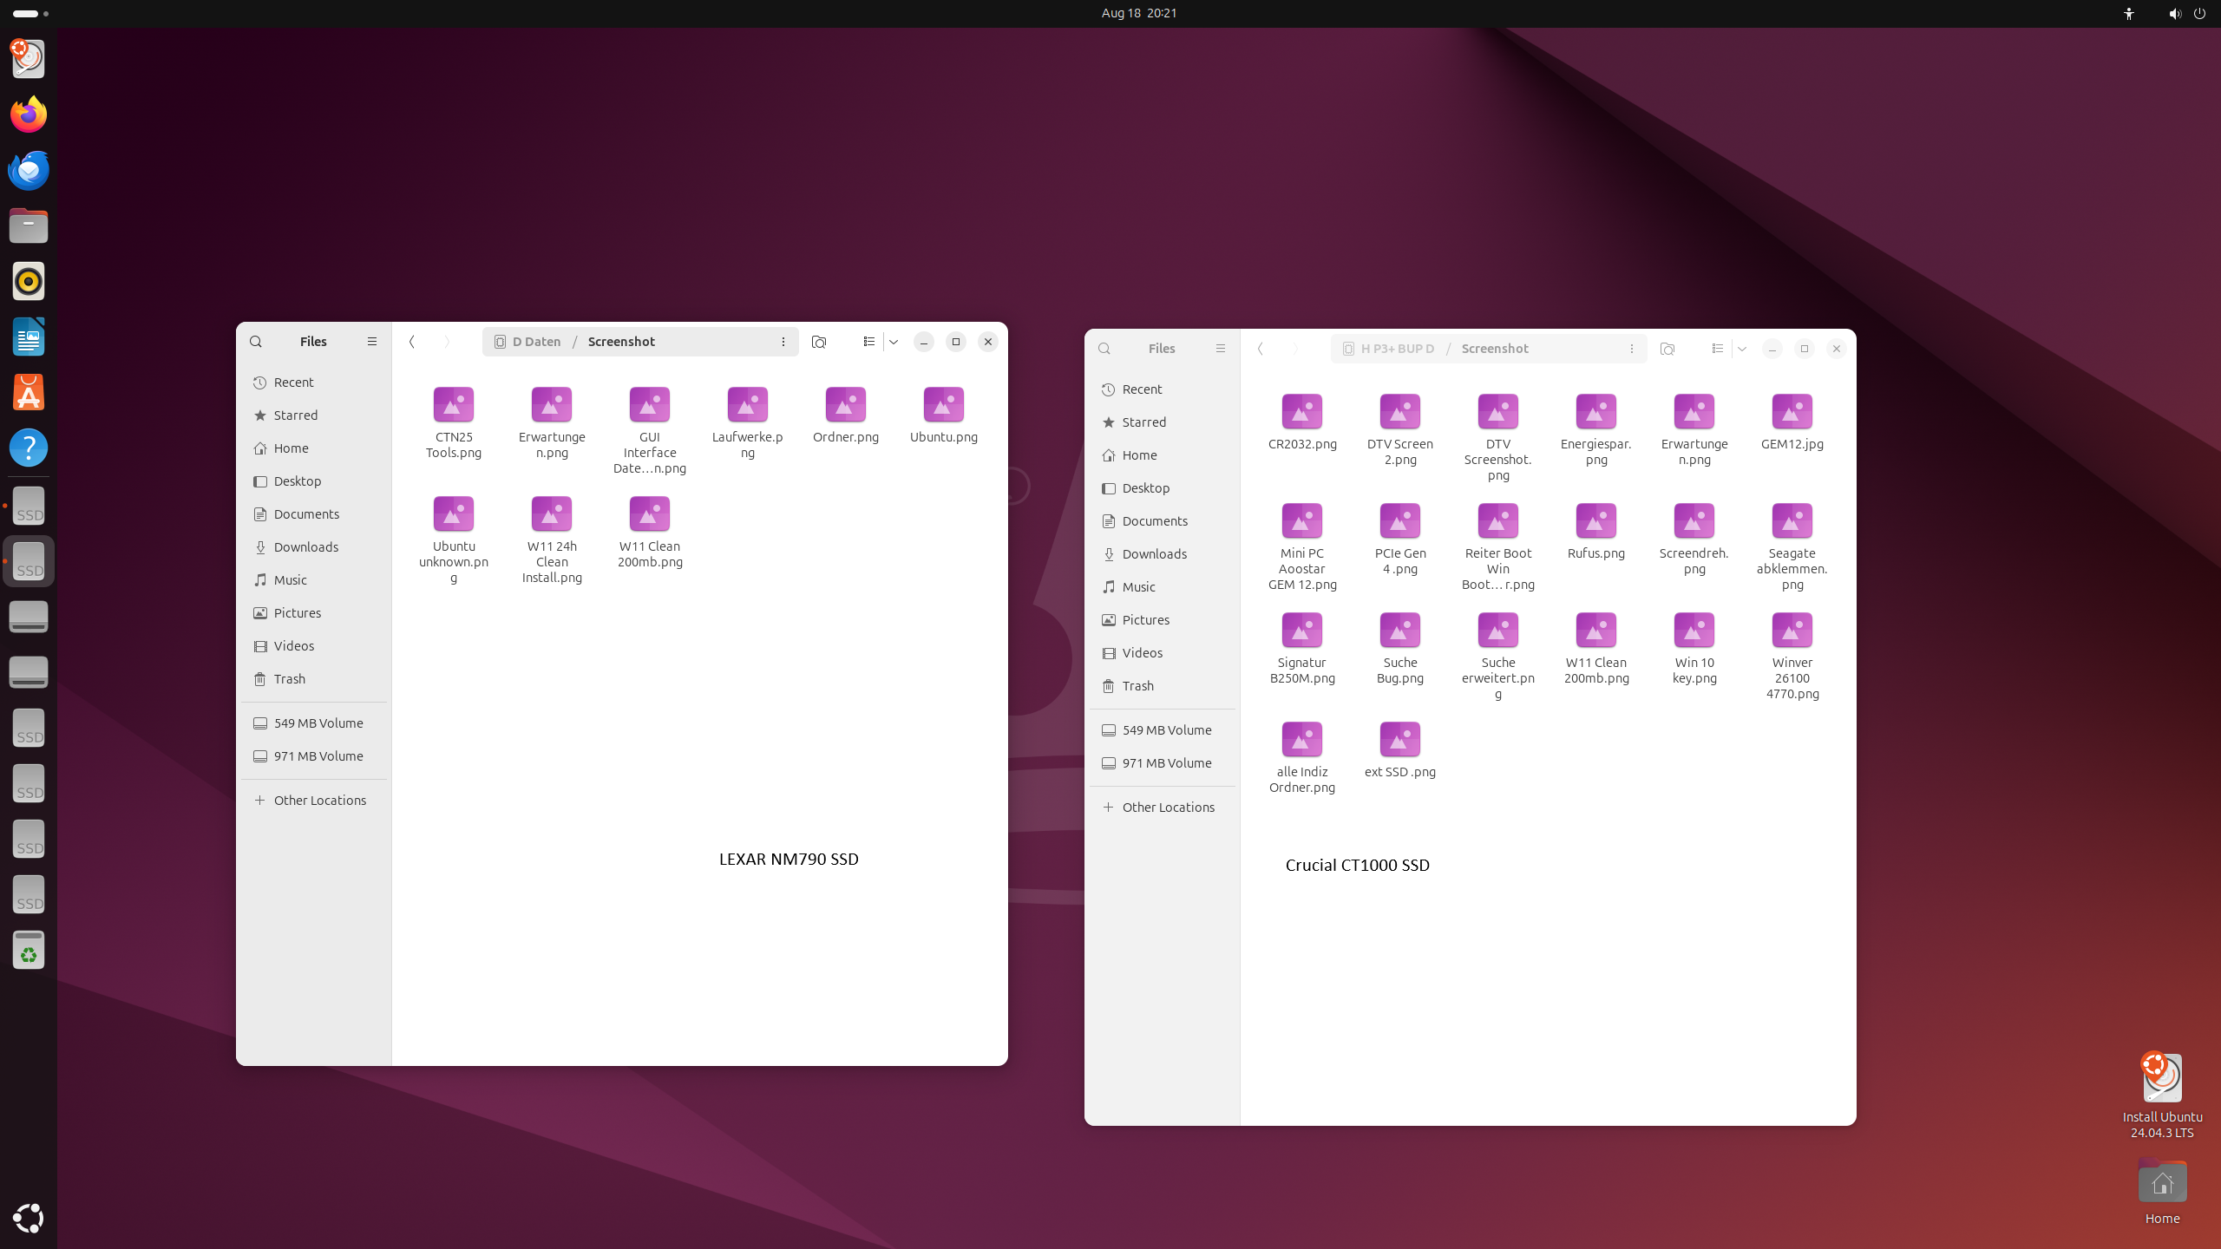Open path options menu beside Screenshot in left window
Image resolution: width=2221 pixels, height=1249 pixels.
tap(783, 342)
